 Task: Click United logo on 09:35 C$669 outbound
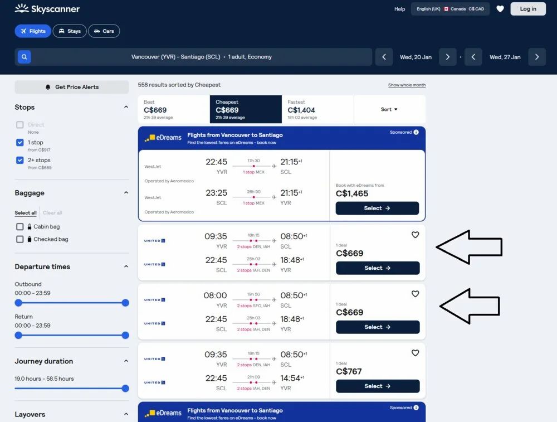154,241
